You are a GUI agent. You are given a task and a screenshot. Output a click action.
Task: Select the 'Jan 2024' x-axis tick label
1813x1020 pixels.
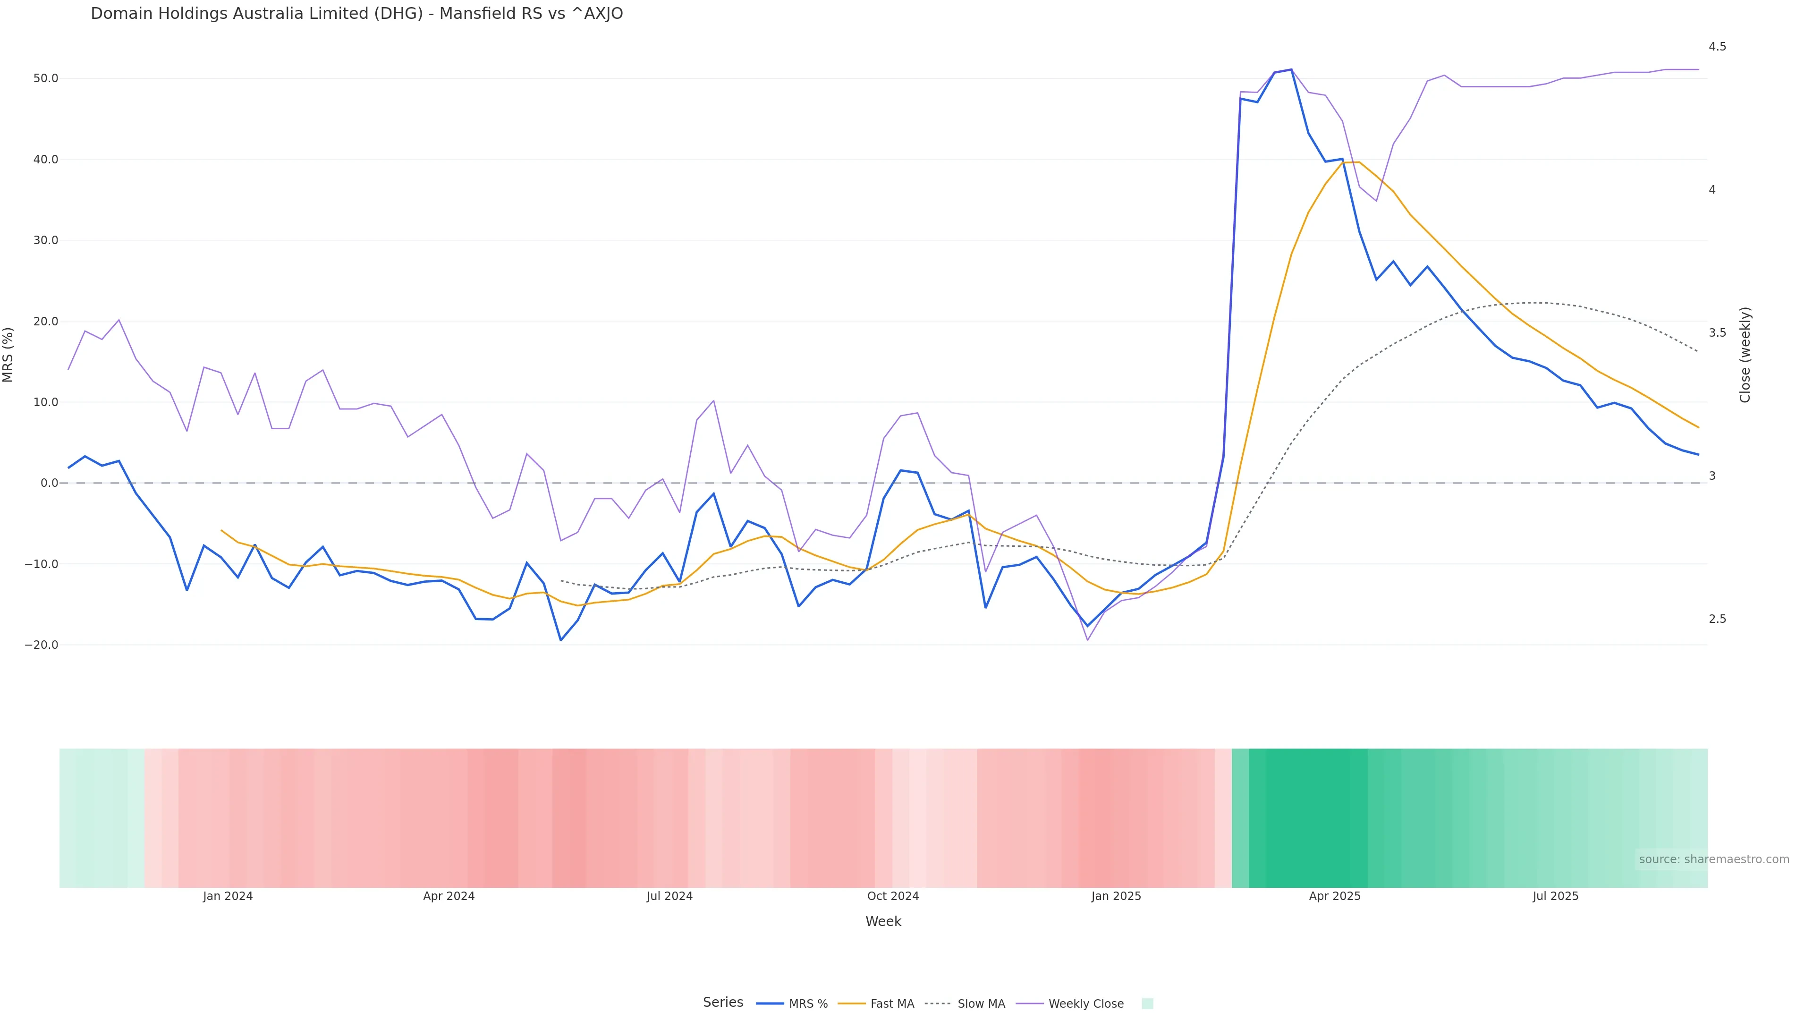(227, 896)
